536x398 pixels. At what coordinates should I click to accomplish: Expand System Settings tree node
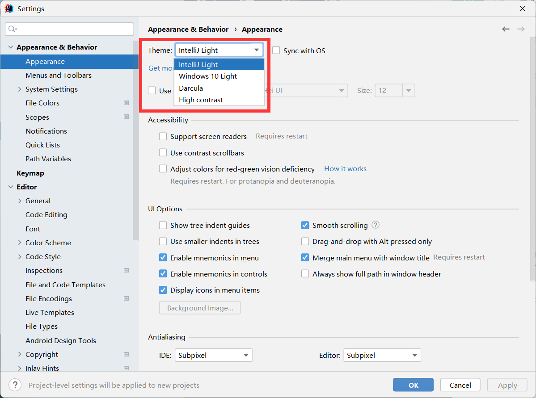20,89
